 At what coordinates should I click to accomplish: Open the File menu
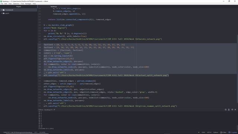[2, 4]
